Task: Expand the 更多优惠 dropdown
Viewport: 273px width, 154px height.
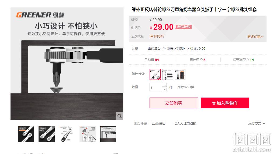Action: coord(255,37)
